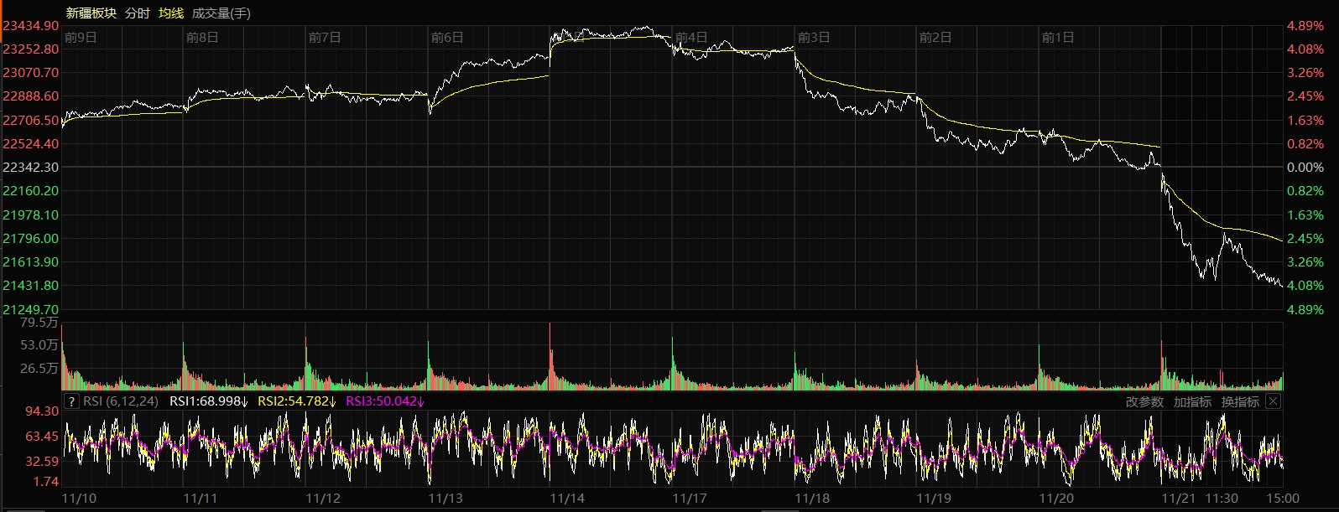Click the 0.00% baseline percentage label

pyautogui.click(x=1305, y=168)
